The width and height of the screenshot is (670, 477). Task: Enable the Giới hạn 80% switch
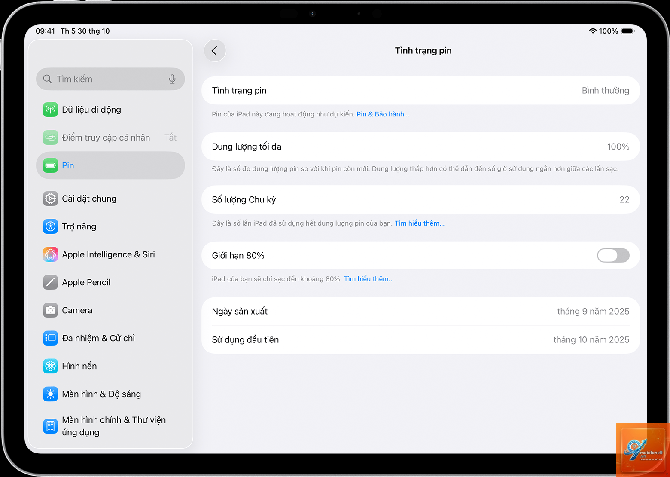[613, 255]
